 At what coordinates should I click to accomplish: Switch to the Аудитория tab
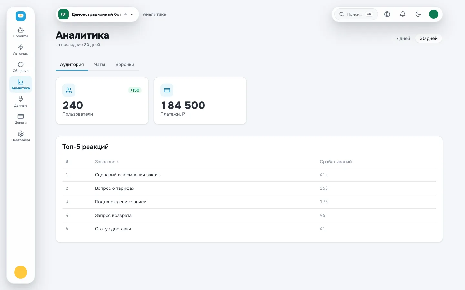coord(72,64)
